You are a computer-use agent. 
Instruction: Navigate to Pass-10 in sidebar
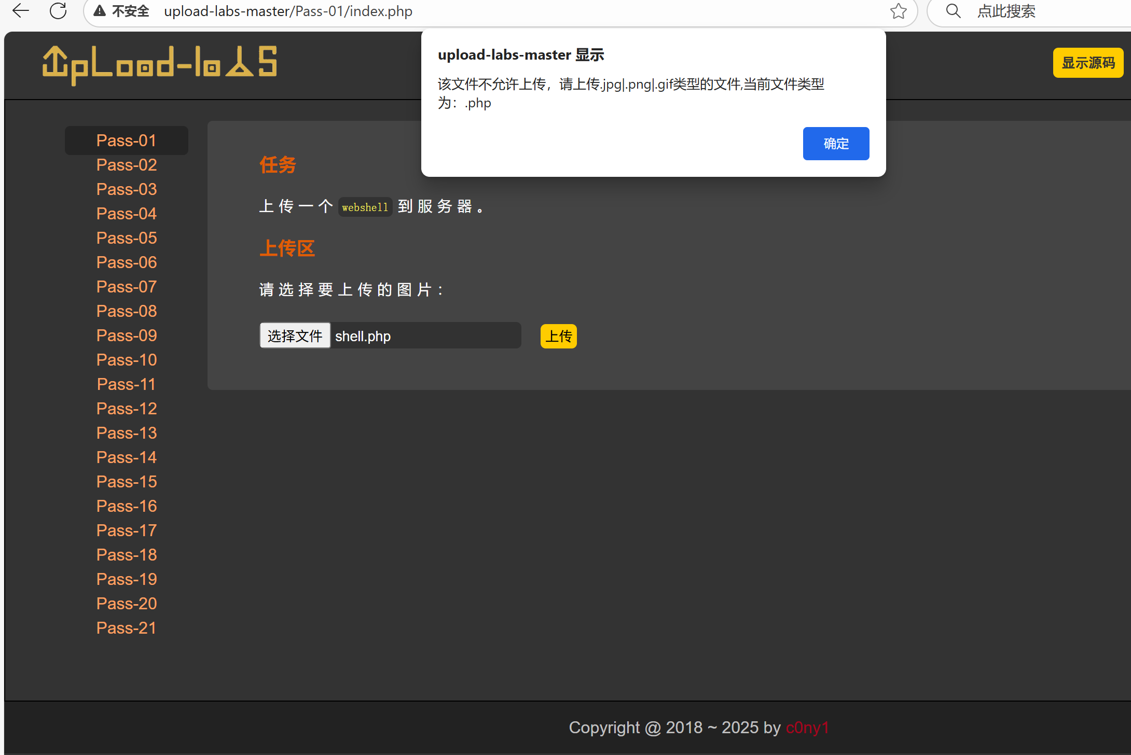(x=127, y=360)
